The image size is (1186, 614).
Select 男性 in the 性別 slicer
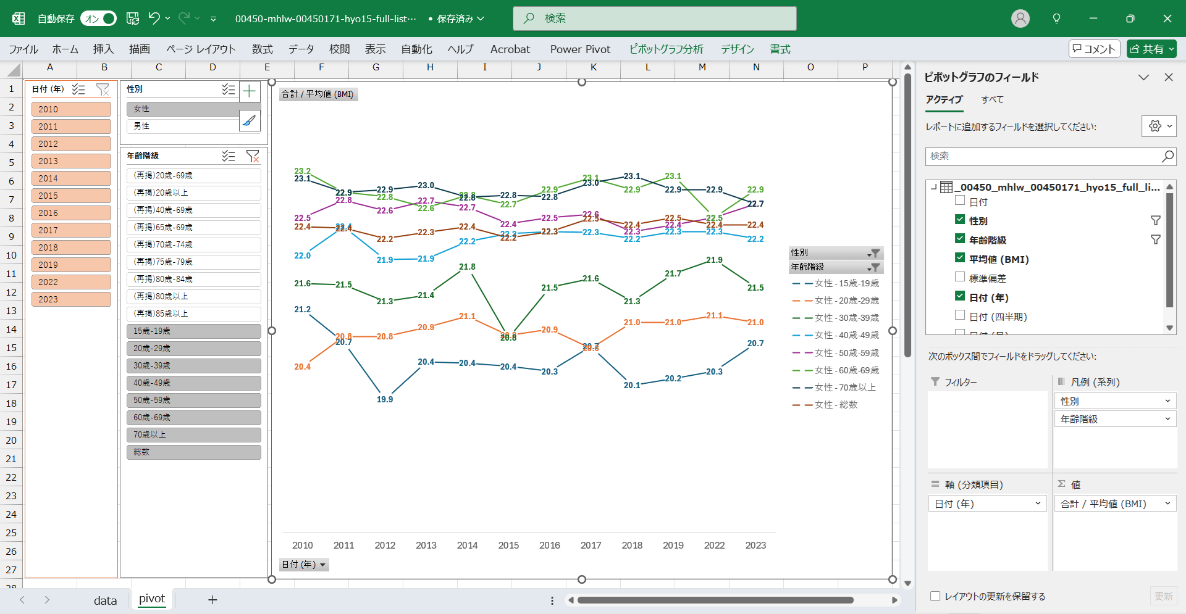182,126
